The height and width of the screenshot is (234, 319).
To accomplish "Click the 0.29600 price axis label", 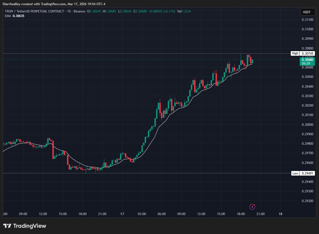I will click(307, 163).
